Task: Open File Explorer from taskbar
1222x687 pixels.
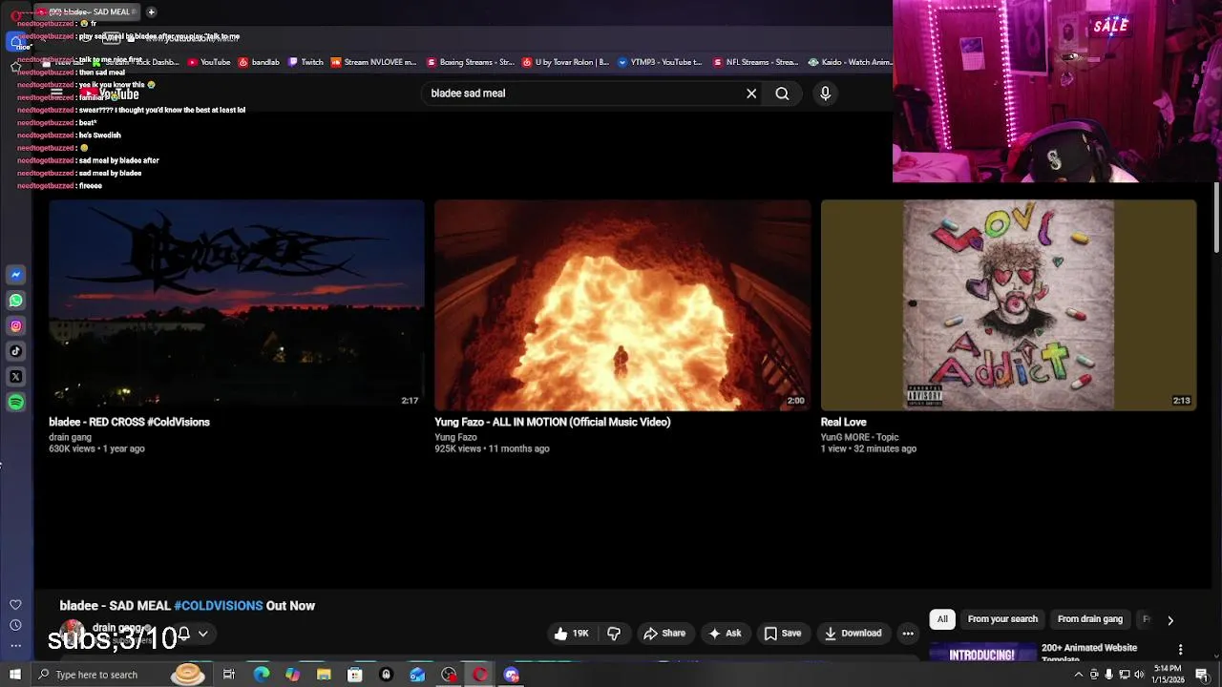Action: [x=324, y=675]
